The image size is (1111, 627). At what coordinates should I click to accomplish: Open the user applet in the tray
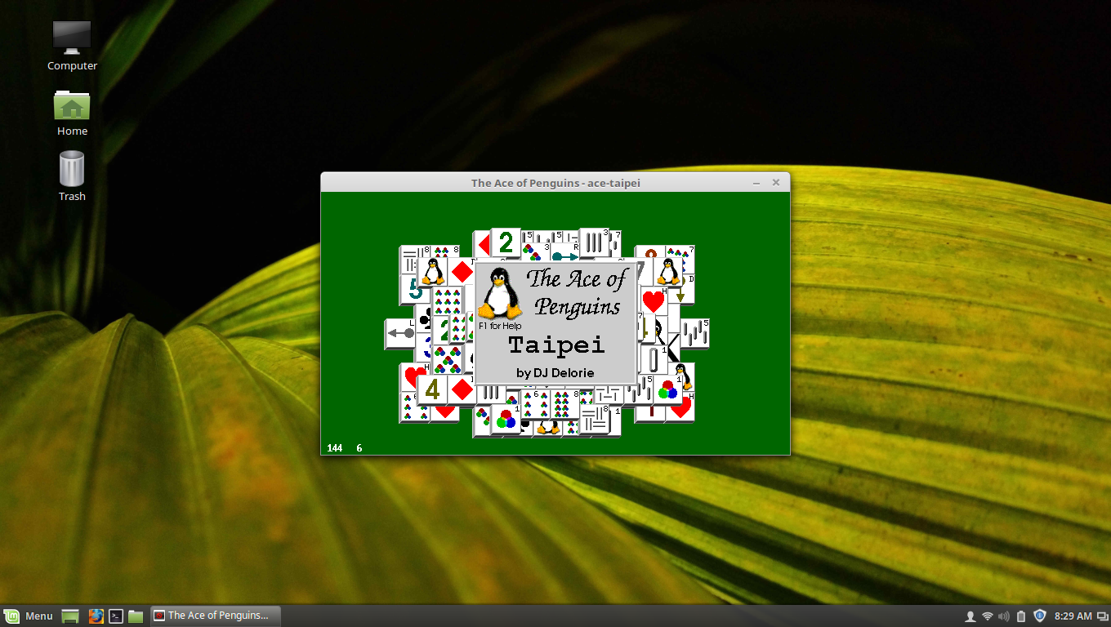tap(970, 616)
